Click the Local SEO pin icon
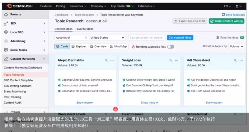Viewport: 249px width, 132px height. coord(6,32)
